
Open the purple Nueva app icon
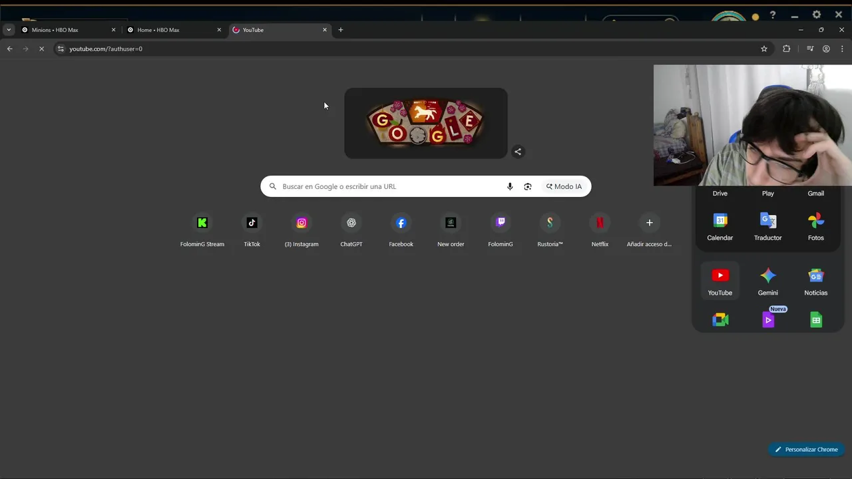[768, 320]
